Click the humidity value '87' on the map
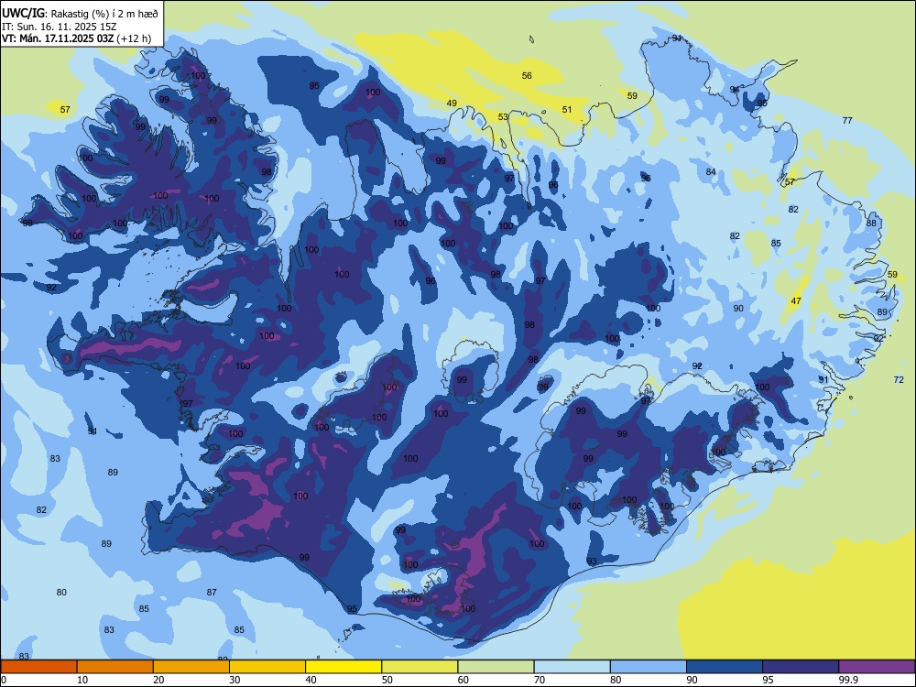The width and height of the screenshot is (916, 687). (x=213, y=593)
